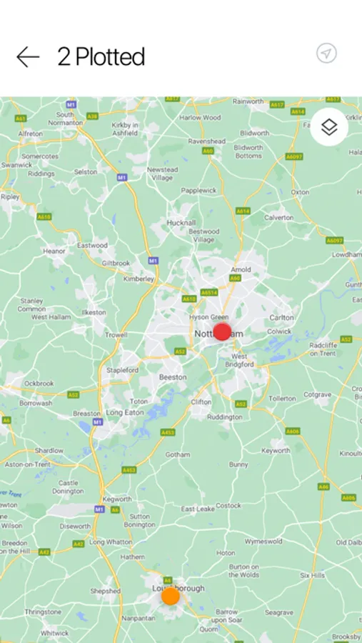Select the red marker on Nottingham
Image resolution: width=362 pixels, height=643 pixels.
tap(222, 332)
